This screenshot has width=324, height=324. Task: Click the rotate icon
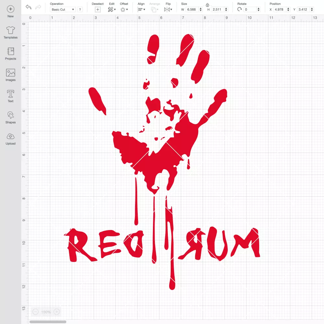coord(239,9)
